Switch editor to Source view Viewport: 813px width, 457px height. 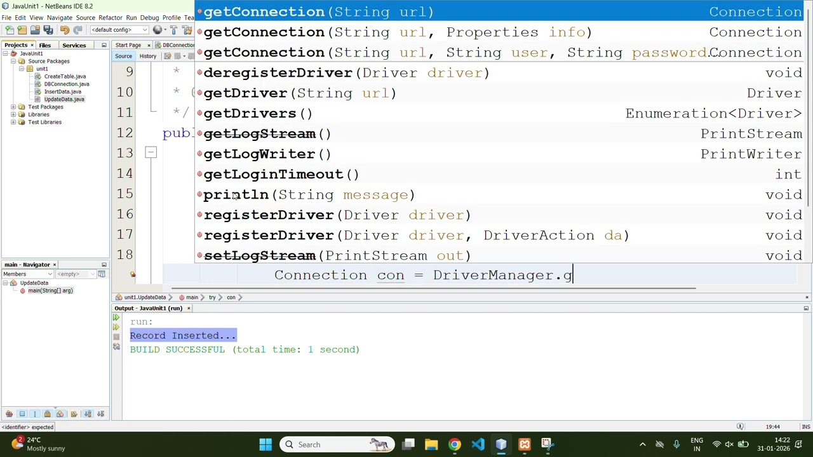(123, 56)
